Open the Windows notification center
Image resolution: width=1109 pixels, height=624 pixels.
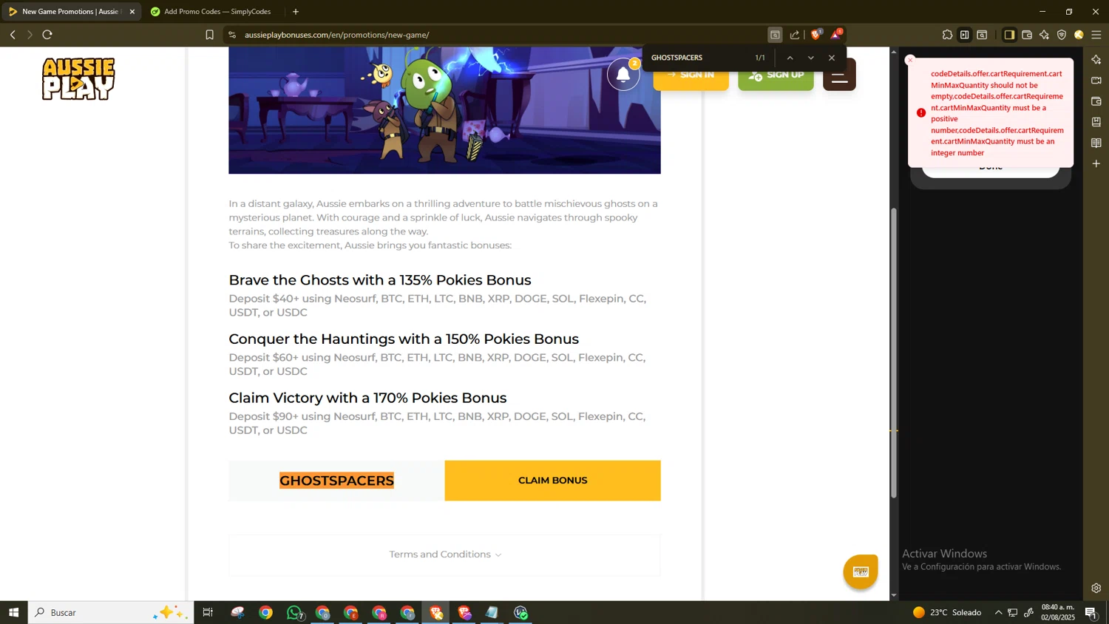coord(1091,612)
